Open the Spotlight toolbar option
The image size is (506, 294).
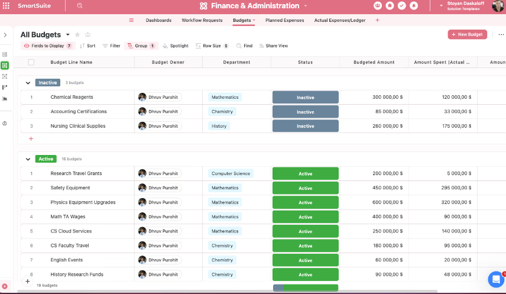point(176,46)
